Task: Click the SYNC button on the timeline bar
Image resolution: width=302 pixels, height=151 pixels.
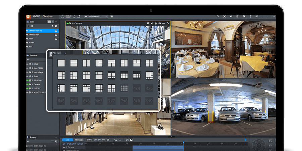Action: coord(89,140)
